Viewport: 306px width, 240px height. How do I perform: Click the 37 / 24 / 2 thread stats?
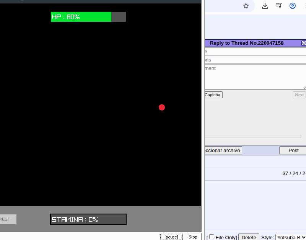(x=294, y=174)
